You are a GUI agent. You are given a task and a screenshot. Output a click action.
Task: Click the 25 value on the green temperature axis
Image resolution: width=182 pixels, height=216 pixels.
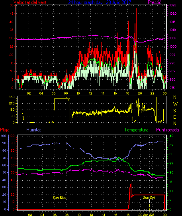pyautogui.click(x=171, y=163)
